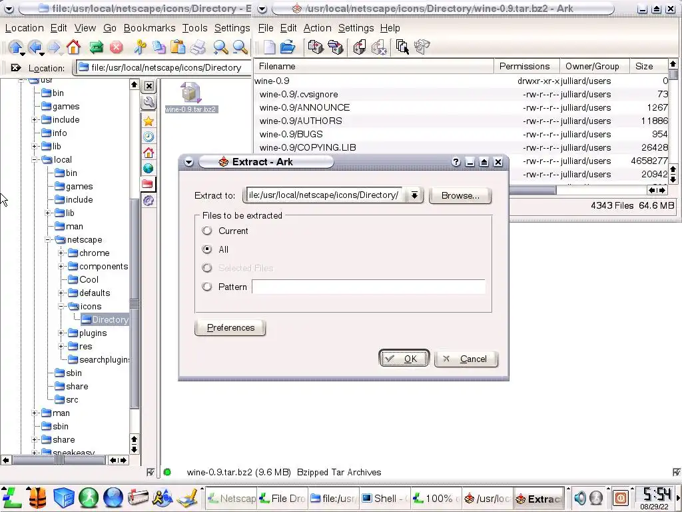Reload the folder with the green Reload icon
This screenshot has height=512, width=682.
click(x=96, y=47)
